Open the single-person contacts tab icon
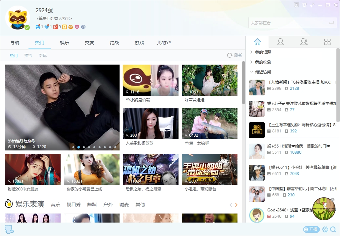 280,42
